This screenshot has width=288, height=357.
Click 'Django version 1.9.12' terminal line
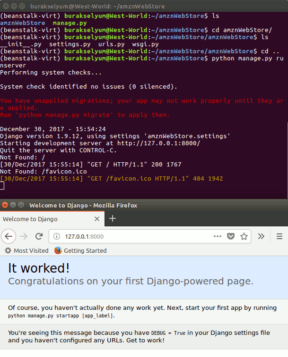[x=115, y=136]
